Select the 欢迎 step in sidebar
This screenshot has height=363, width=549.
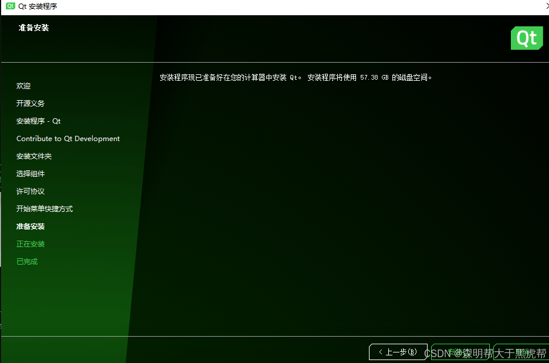pos(23,86)
